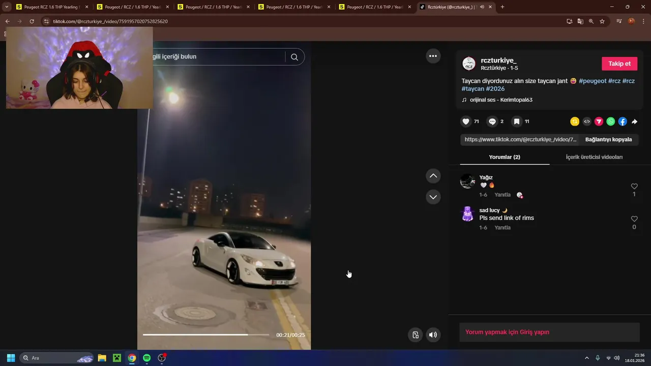
Task: Show hidden system tray icons chevron
Action: [x=586, y=358]
